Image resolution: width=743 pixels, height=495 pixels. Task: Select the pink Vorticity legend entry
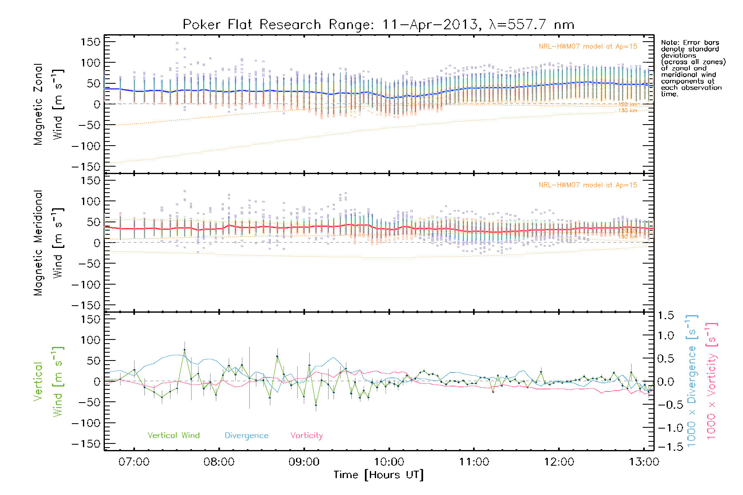[306, 436]
